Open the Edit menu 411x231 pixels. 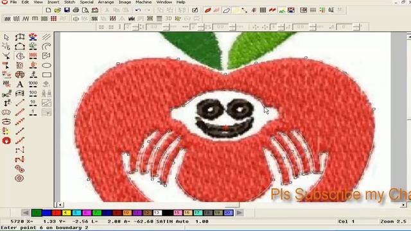[x=25, y=2]
